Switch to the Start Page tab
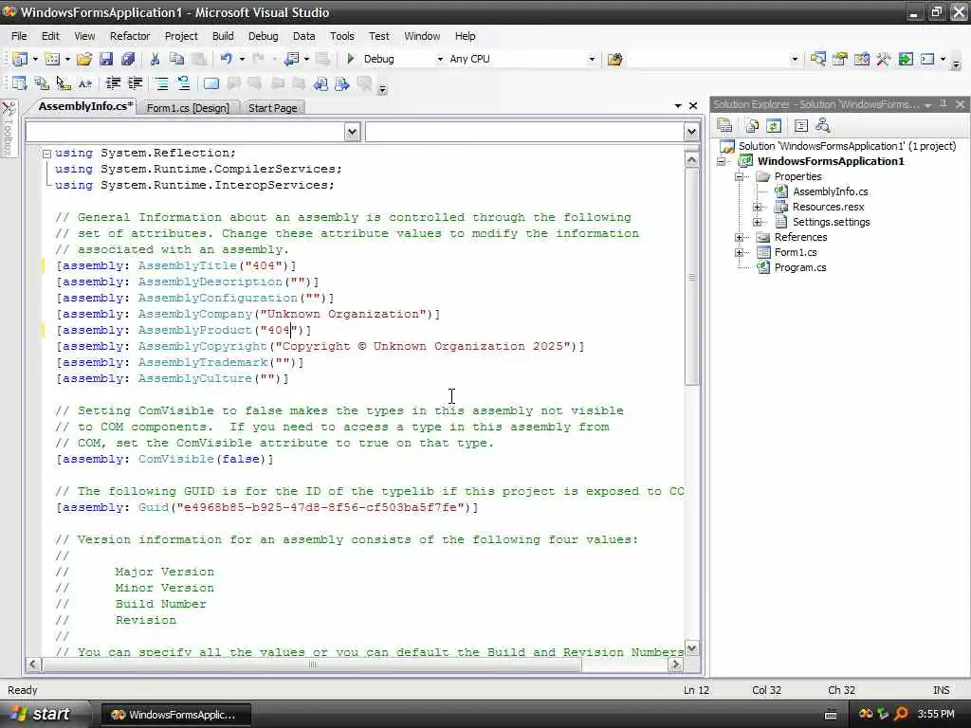This screenshot has width=971, height=728. 272,108
